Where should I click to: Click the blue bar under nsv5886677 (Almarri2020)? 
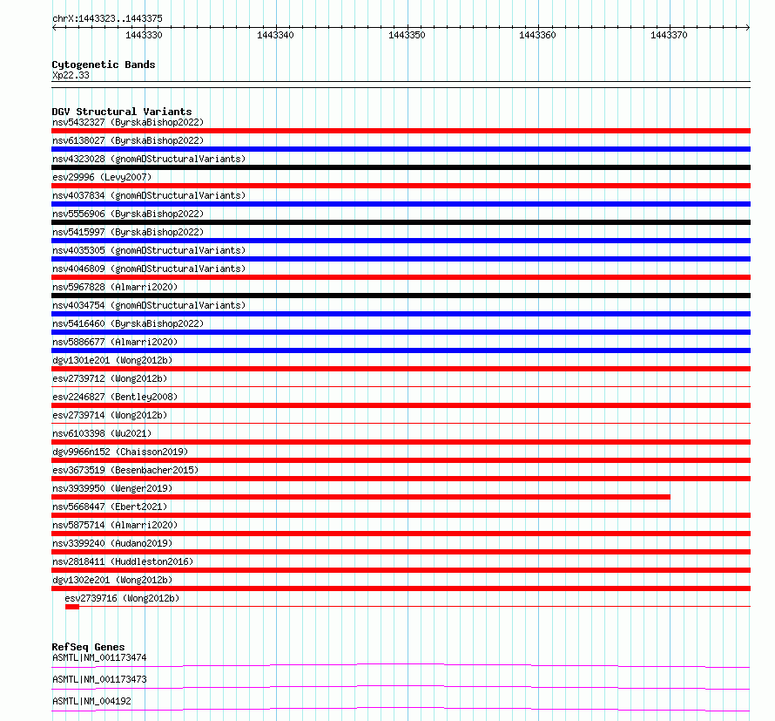point(401,350)
